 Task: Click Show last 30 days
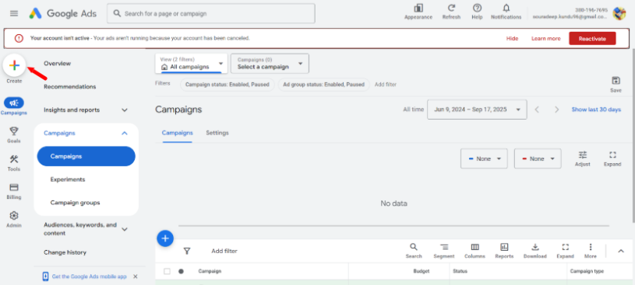(596, 109)
